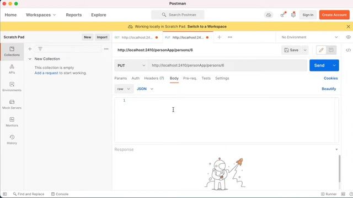Click the response pane vertical scrollbar
The image size is (353, 198).
point(340,168)
